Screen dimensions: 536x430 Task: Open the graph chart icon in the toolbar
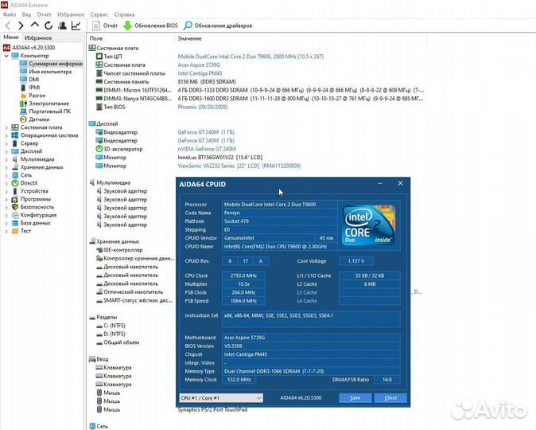[76, 25]
